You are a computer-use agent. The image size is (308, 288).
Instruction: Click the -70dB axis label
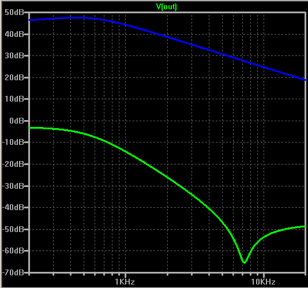tap(13, 272)
